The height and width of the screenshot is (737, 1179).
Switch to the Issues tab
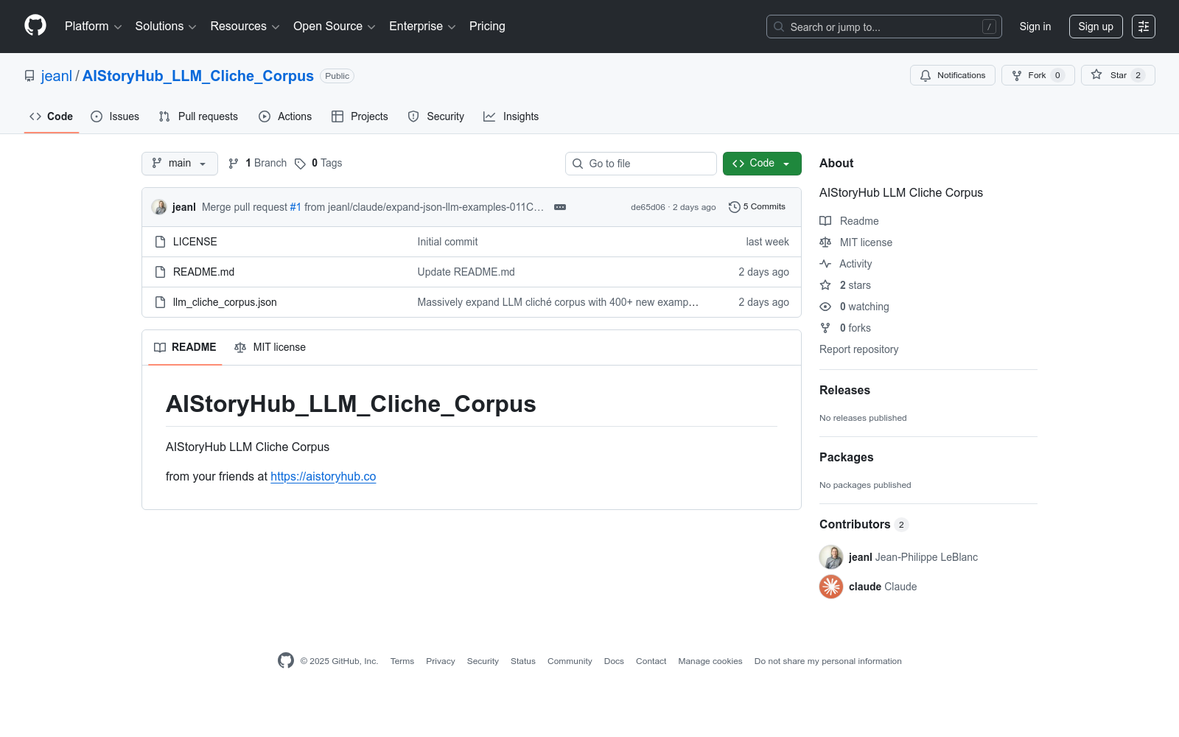click(x=115, y=116)
